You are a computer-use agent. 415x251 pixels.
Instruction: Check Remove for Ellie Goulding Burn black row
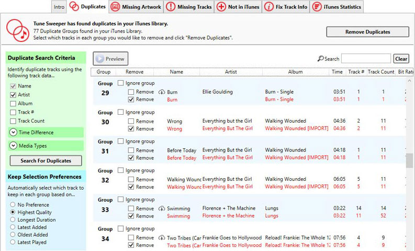pos(131,92)
